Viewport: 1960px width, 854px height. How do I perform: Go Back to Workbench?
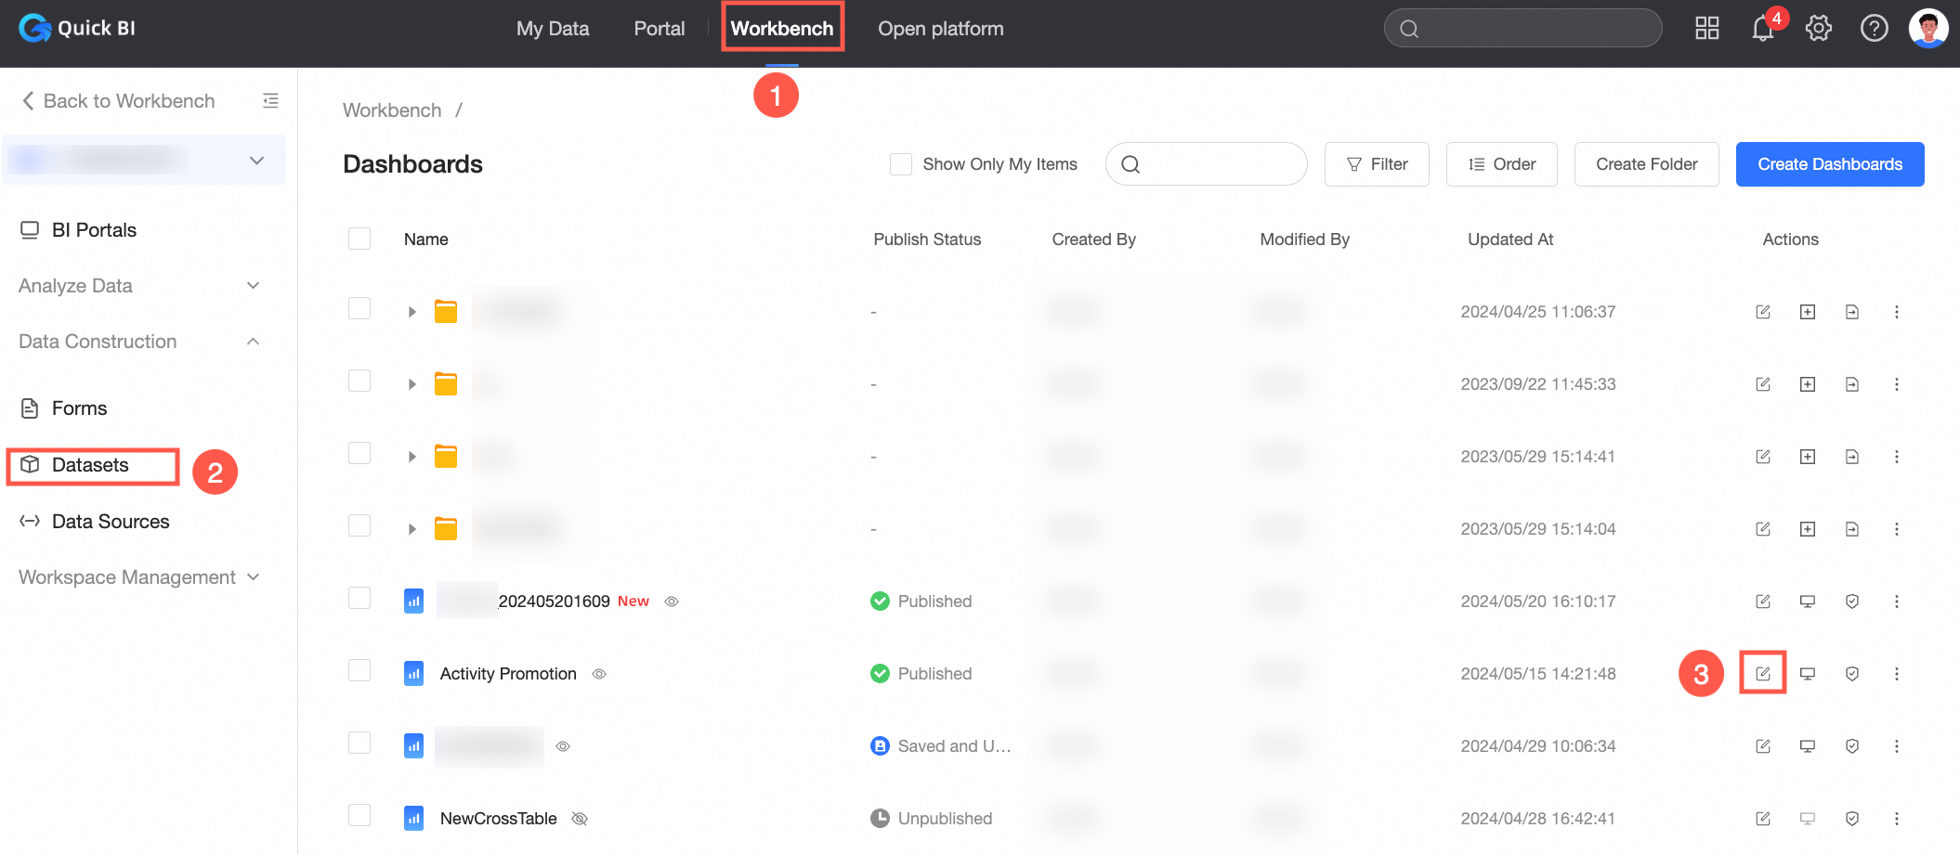click(x=118, y=101)
